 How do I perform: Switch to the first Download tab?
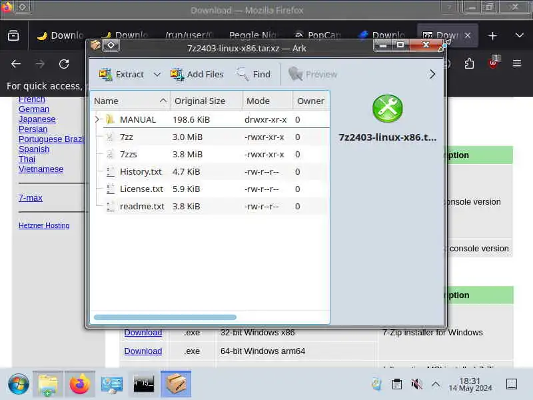point(61,35)
